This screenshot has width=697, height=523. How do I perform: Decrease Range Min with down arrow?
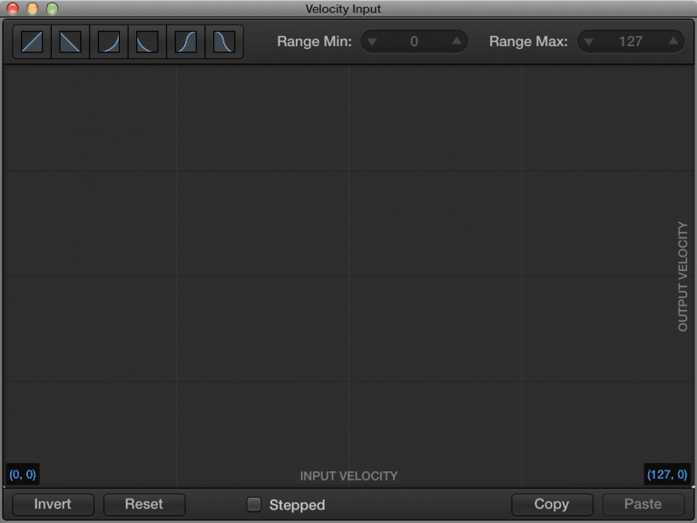click(x=372, y=42)
